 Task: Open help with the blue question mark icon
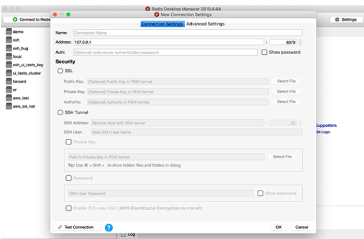(109, 227)
